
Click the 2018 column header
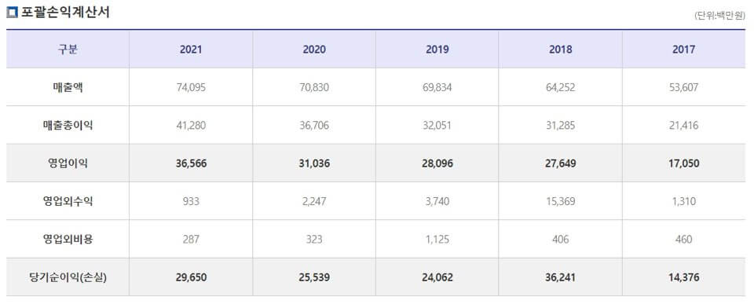click(561, 49)
